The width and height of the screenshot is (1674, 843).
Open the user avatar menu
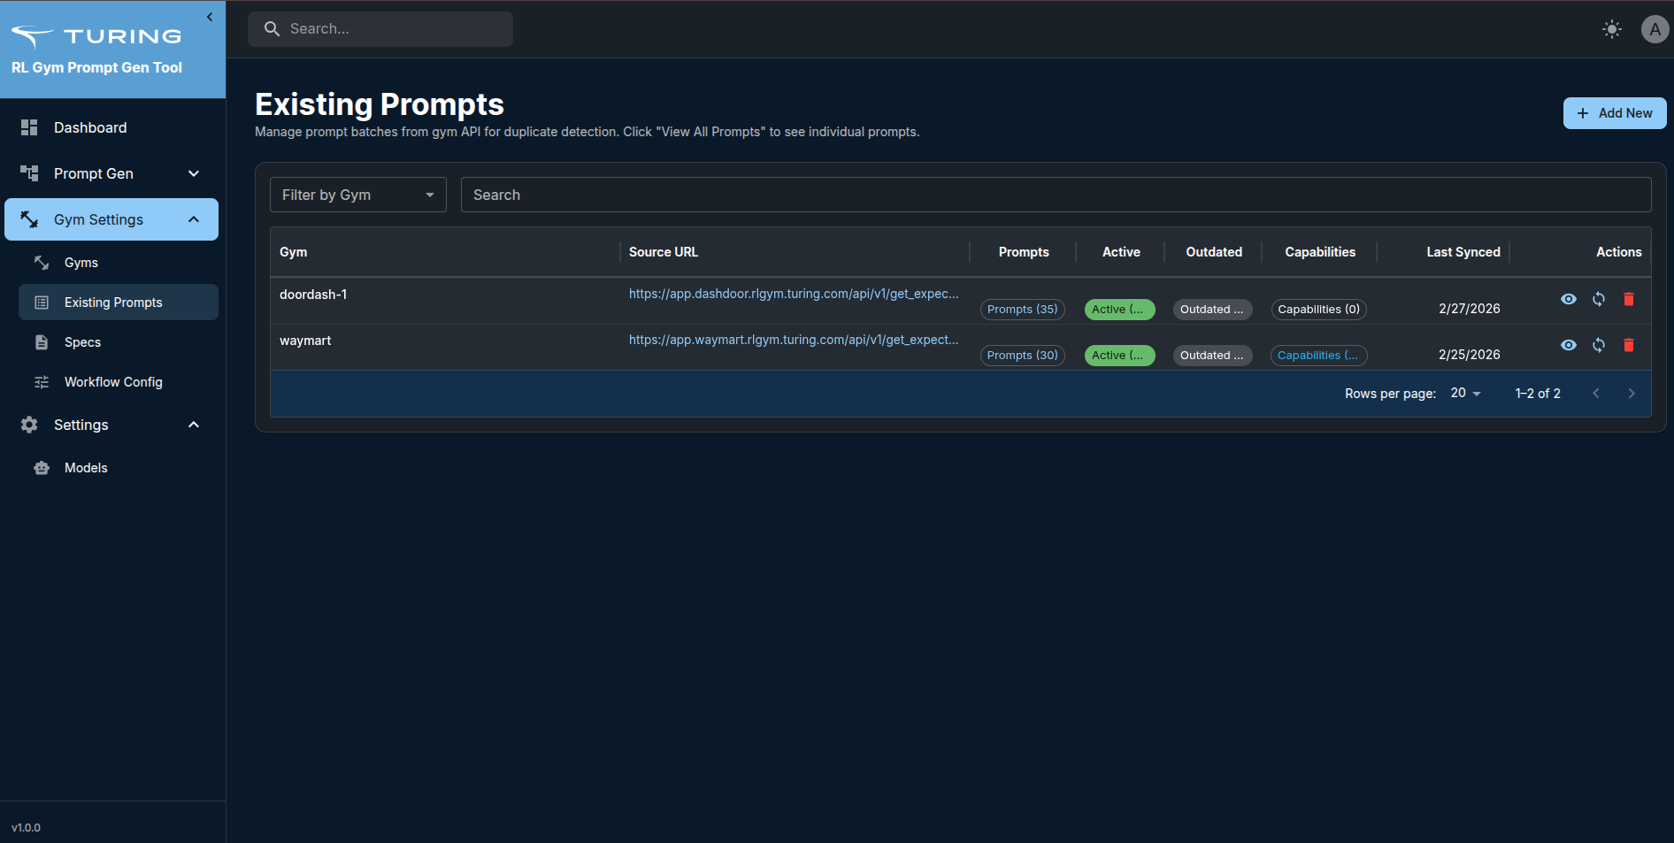1654,29
